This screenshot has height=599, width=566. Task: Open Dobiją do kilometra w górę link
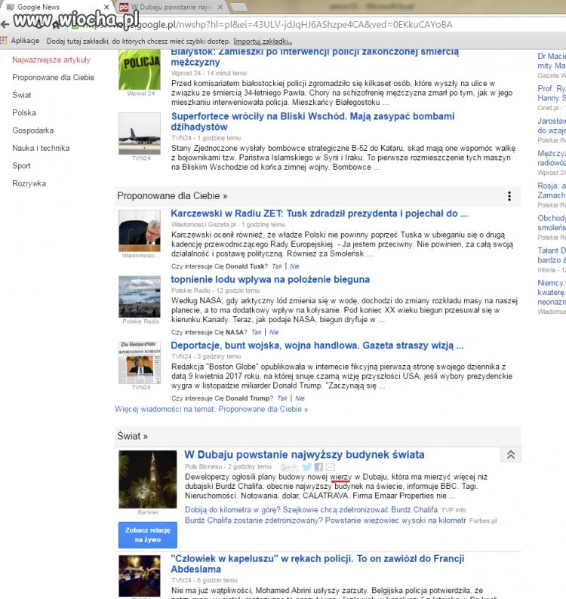coord(311,510)
